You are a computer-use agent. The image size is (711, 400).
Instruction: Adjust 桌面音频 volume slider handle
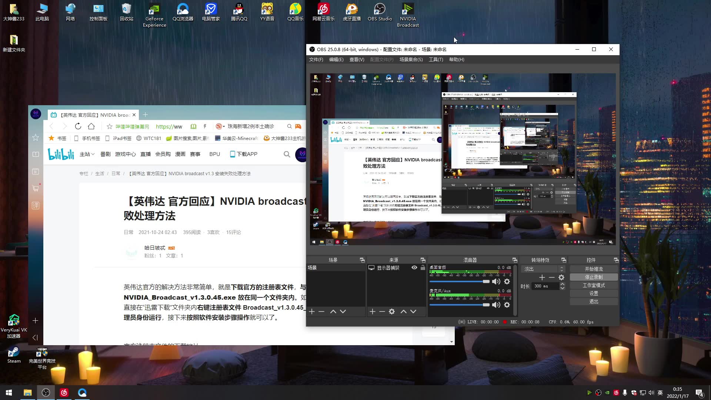click(486, 282)
